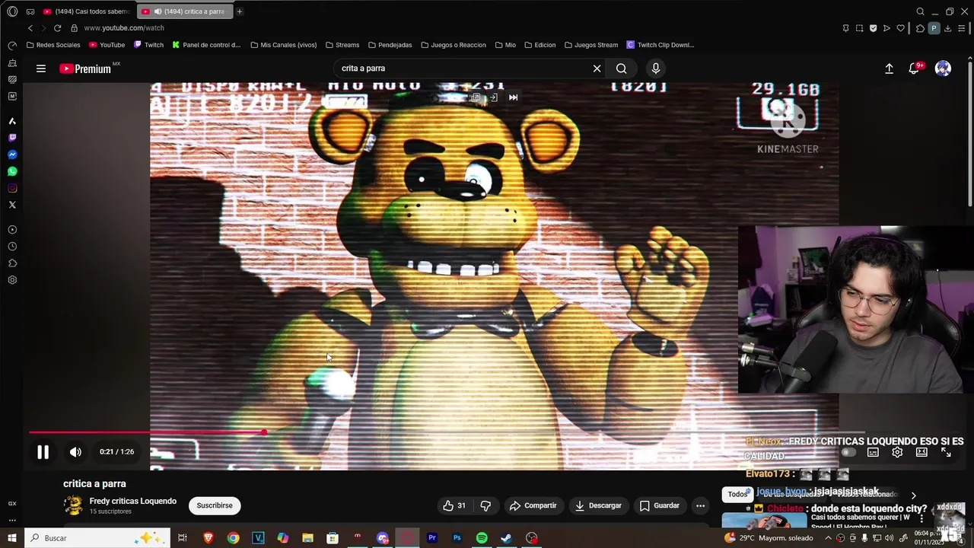974x548 pixels.
Task: Exit fullscreen with the arrows icon
Action: click(x=946, y=452)
